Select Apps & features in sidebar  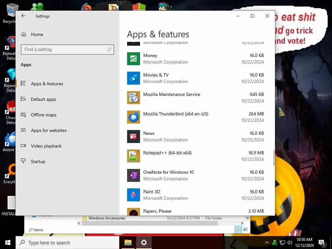47,84
